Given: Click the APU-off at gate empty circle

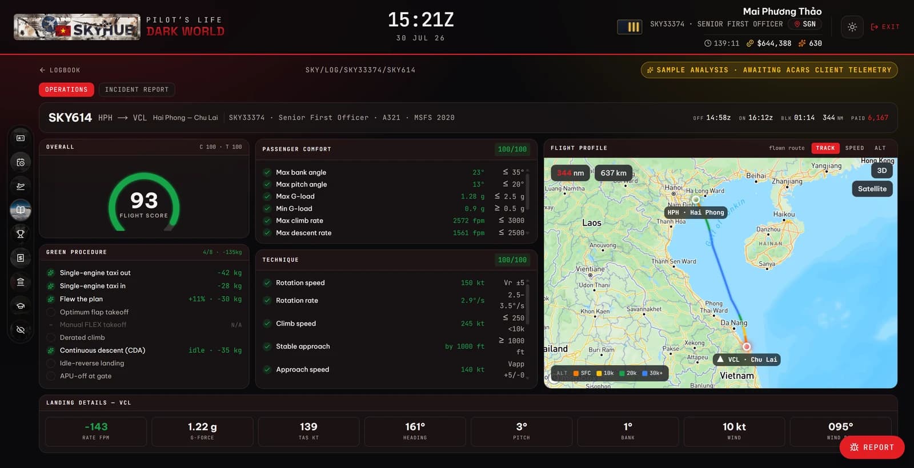Looking at the screenshot, I should coord(51,376).
